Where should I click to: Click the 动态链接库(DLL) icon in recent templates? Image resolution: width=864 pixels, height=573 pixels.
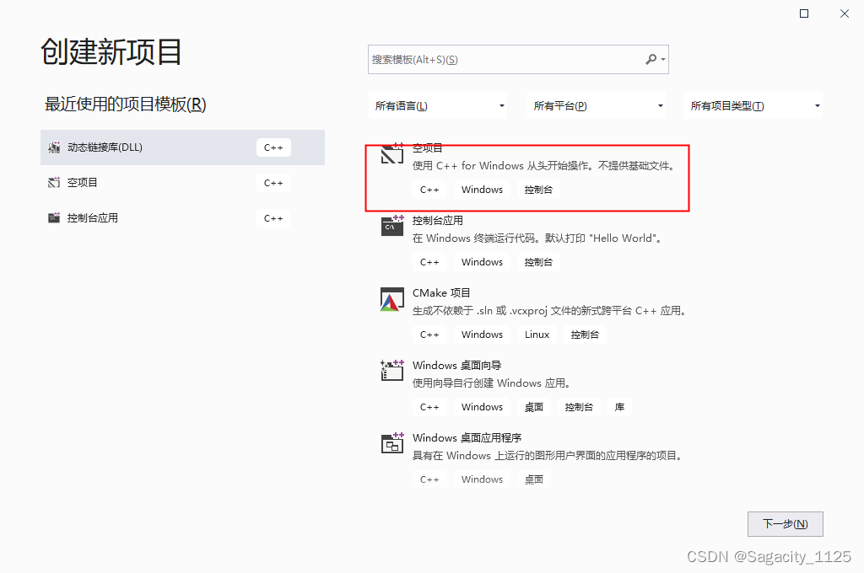click(x=56, y=147)
